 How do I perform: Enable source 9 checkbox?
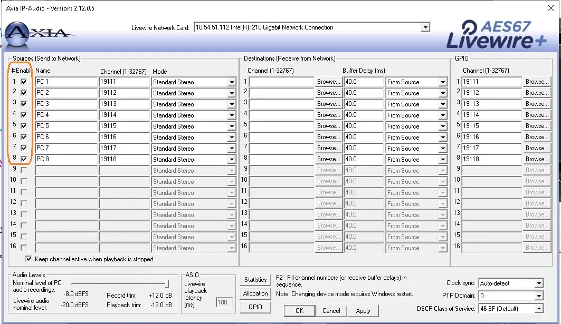(x=24, y=170)
